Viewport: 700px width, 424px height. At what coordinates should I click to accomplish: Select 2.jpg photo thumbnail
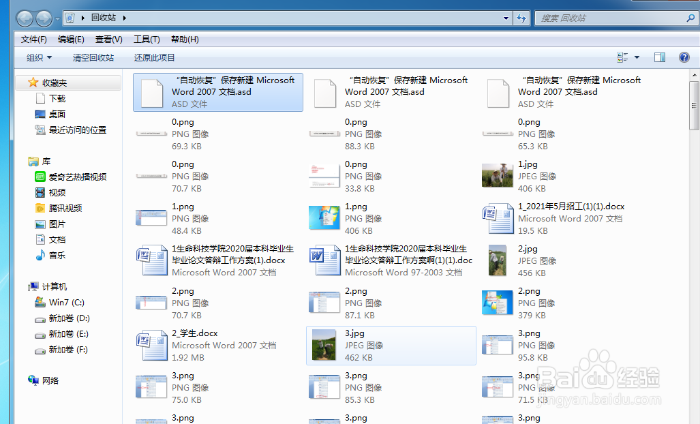pos(498,260)
